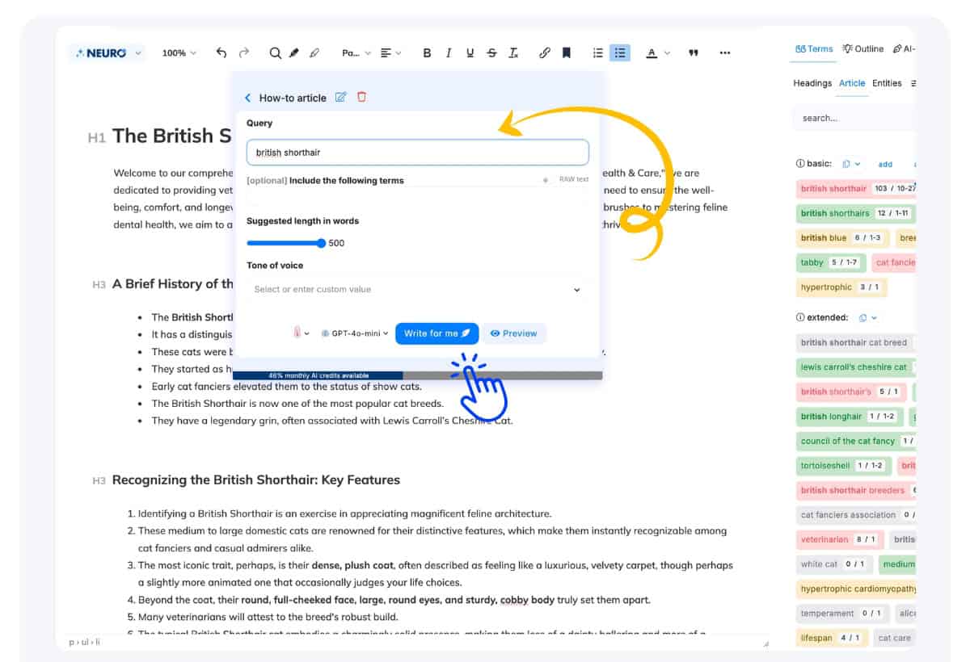Add a bookmark anchor
Viewport: 970px width, 662px height.
coord(567,52)
